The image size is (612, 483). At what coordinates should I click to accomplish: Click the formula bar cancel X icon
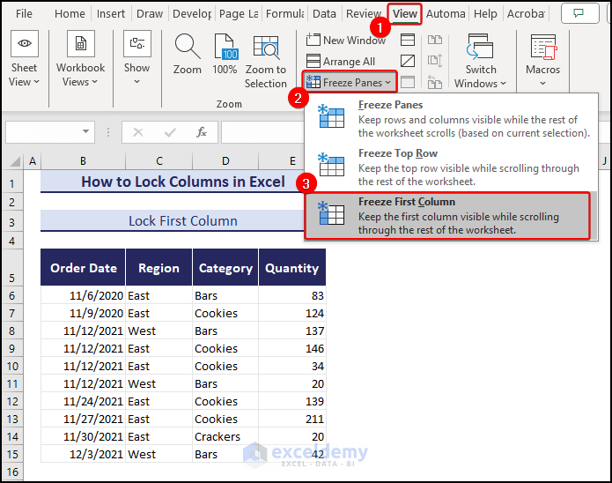[137, 132]
